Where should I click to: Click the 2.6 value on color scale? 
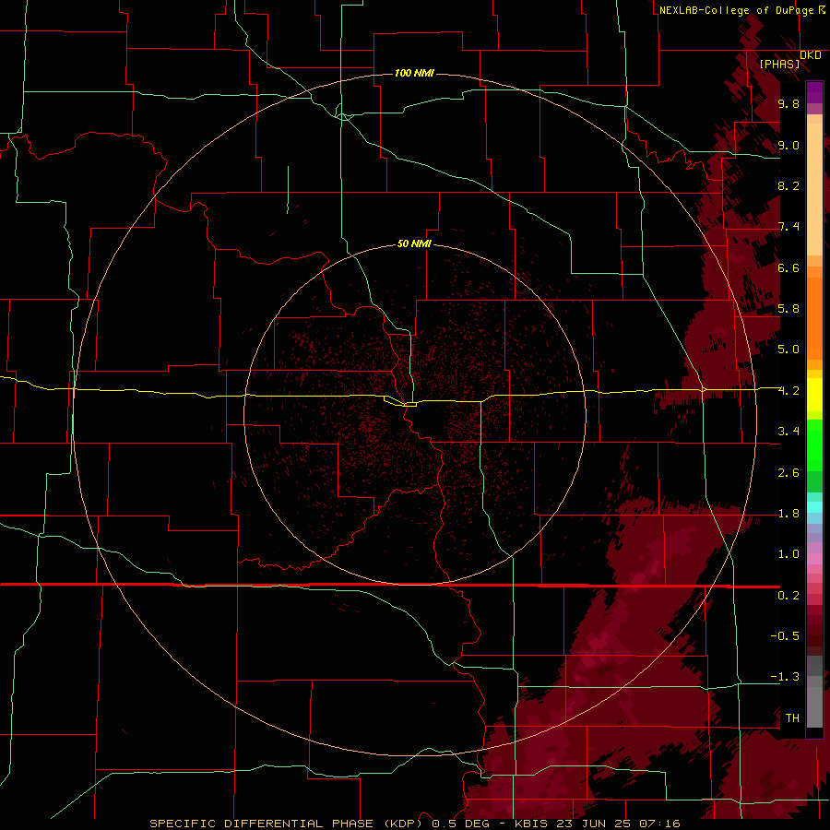(788, 472)
